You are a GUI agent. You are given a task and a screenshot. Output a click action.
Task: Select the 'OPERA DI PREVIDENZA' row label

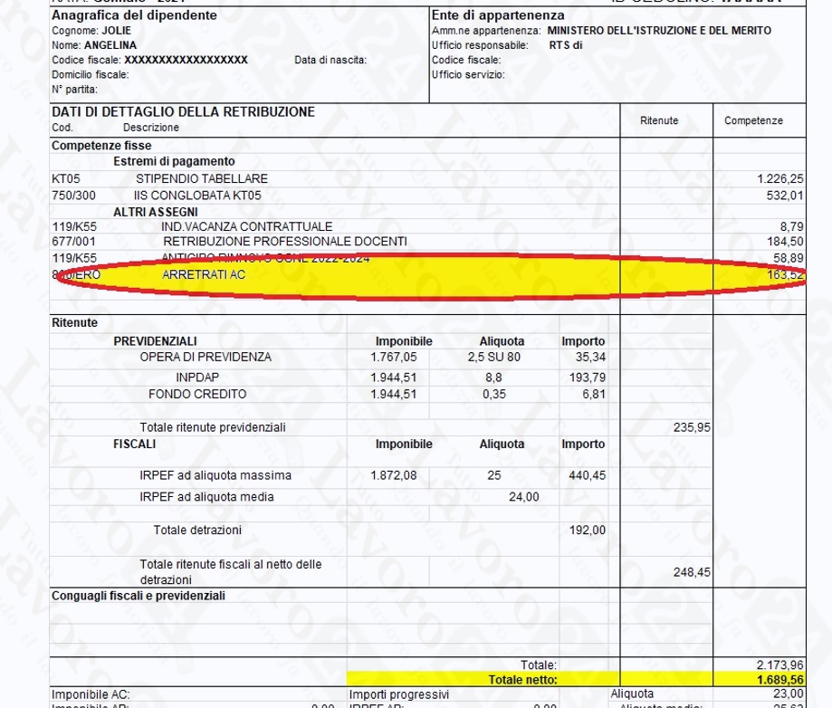pyautogui.click(x=206, y=358)
